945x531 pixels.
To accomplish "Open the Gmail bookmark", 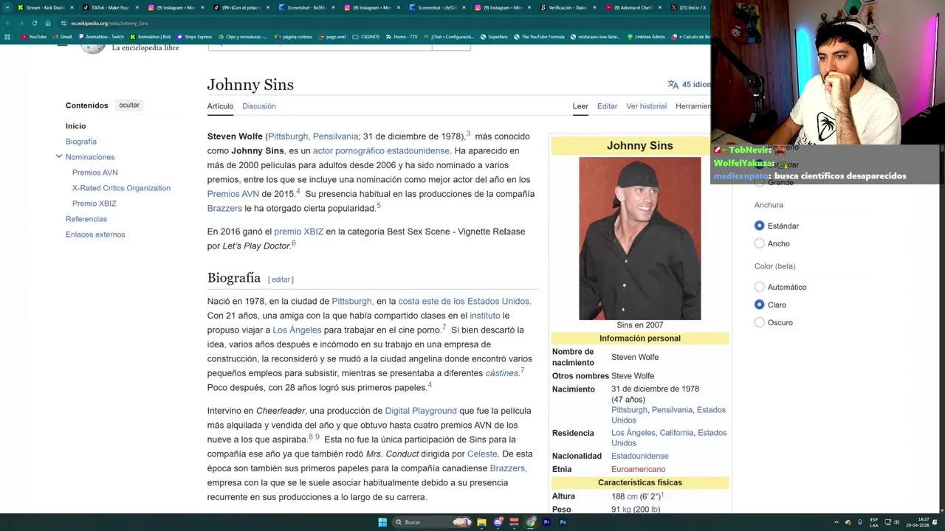I will (x=63, y=36).
